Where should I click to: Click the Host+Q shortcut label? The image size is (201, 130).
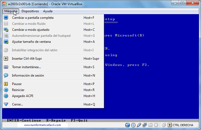89,104
